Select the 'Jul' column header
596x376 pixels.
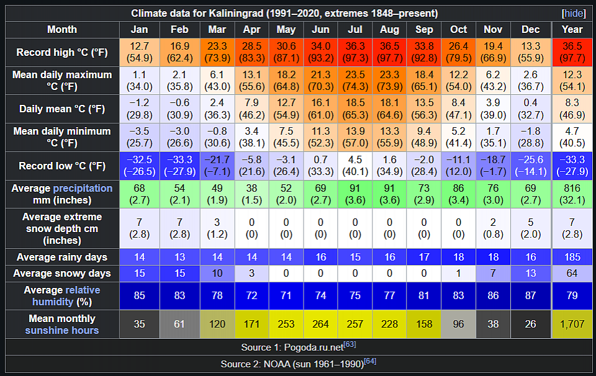click(x=355, y=30)
